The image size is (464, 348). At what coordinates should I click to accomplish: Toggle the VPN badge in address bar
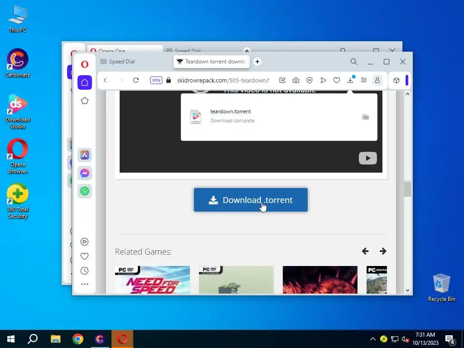[156, 80]
